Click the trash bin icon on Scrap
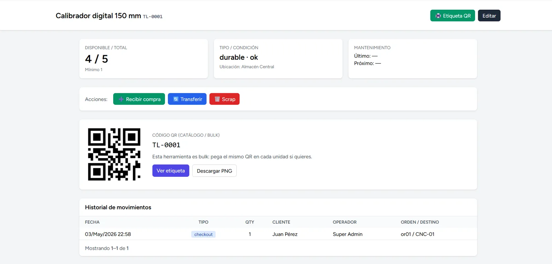Image resolution: width=552 pixels, height=264 pixels. click(x=217, y=99)
